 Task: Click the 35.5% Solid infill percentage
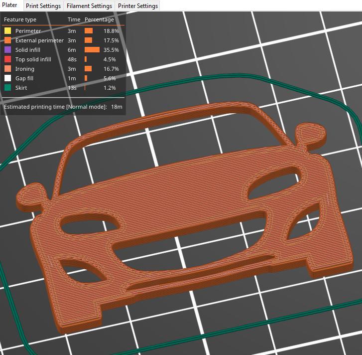111,50
